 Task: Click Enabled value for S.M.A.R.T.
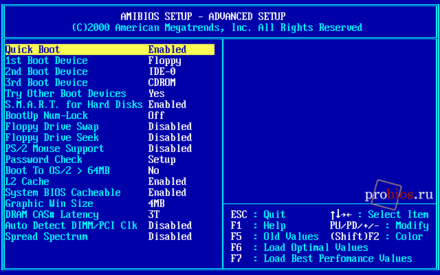pos(167,104)
